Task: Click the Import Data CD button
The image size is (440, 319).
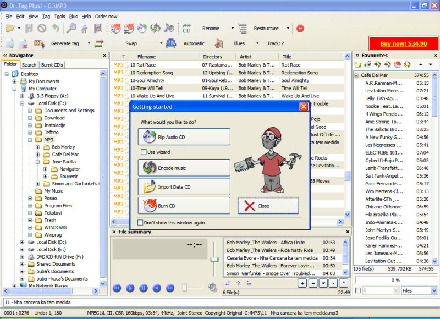Action: [184, 187]
